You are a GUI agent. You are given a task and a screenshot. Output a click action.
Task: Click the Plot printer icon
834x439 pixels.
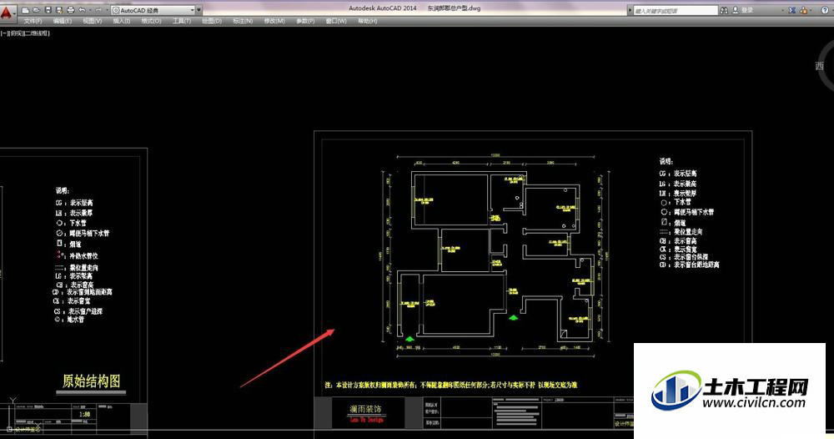coord(71,10)
